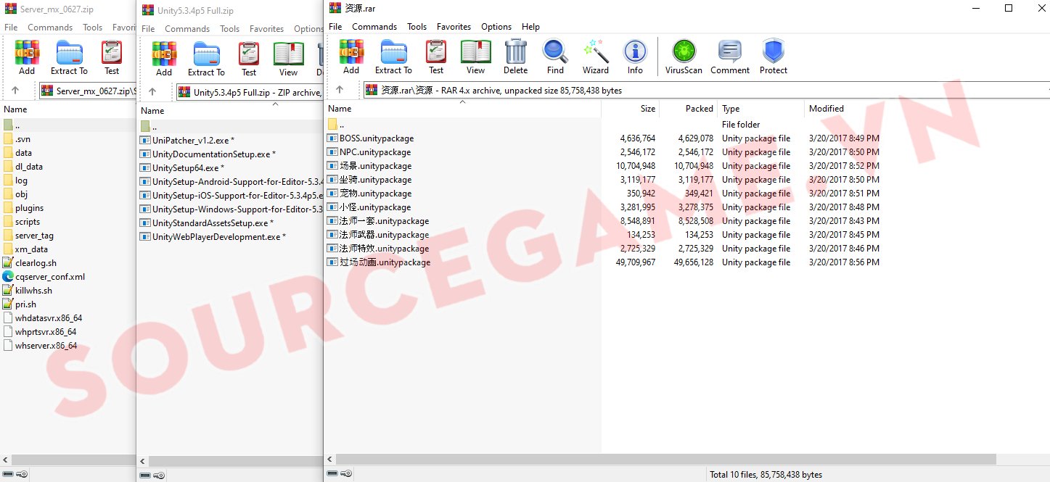Image resolution: width=1050 pixels, height=482 pixels.
Task: Click the horizontal scrollbar in the 资源.rar window
Action: (x=666, y=459)
